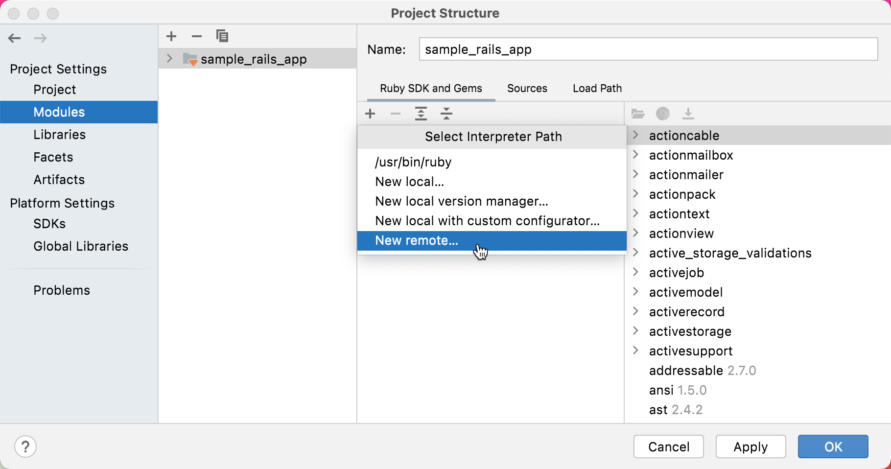Cancel the Project Structure dialog
Screen dimensions: 891x469
668,446
